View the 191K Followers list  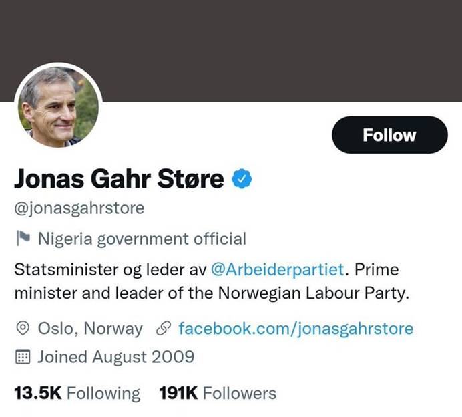click(217, 392)
